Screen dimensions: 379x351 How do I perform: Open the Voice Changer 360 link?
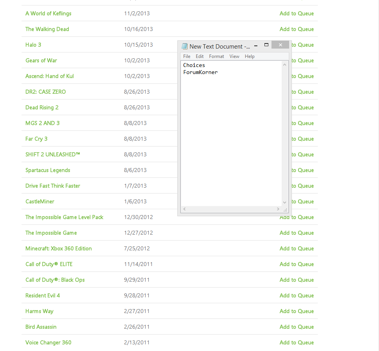point(48,342)
